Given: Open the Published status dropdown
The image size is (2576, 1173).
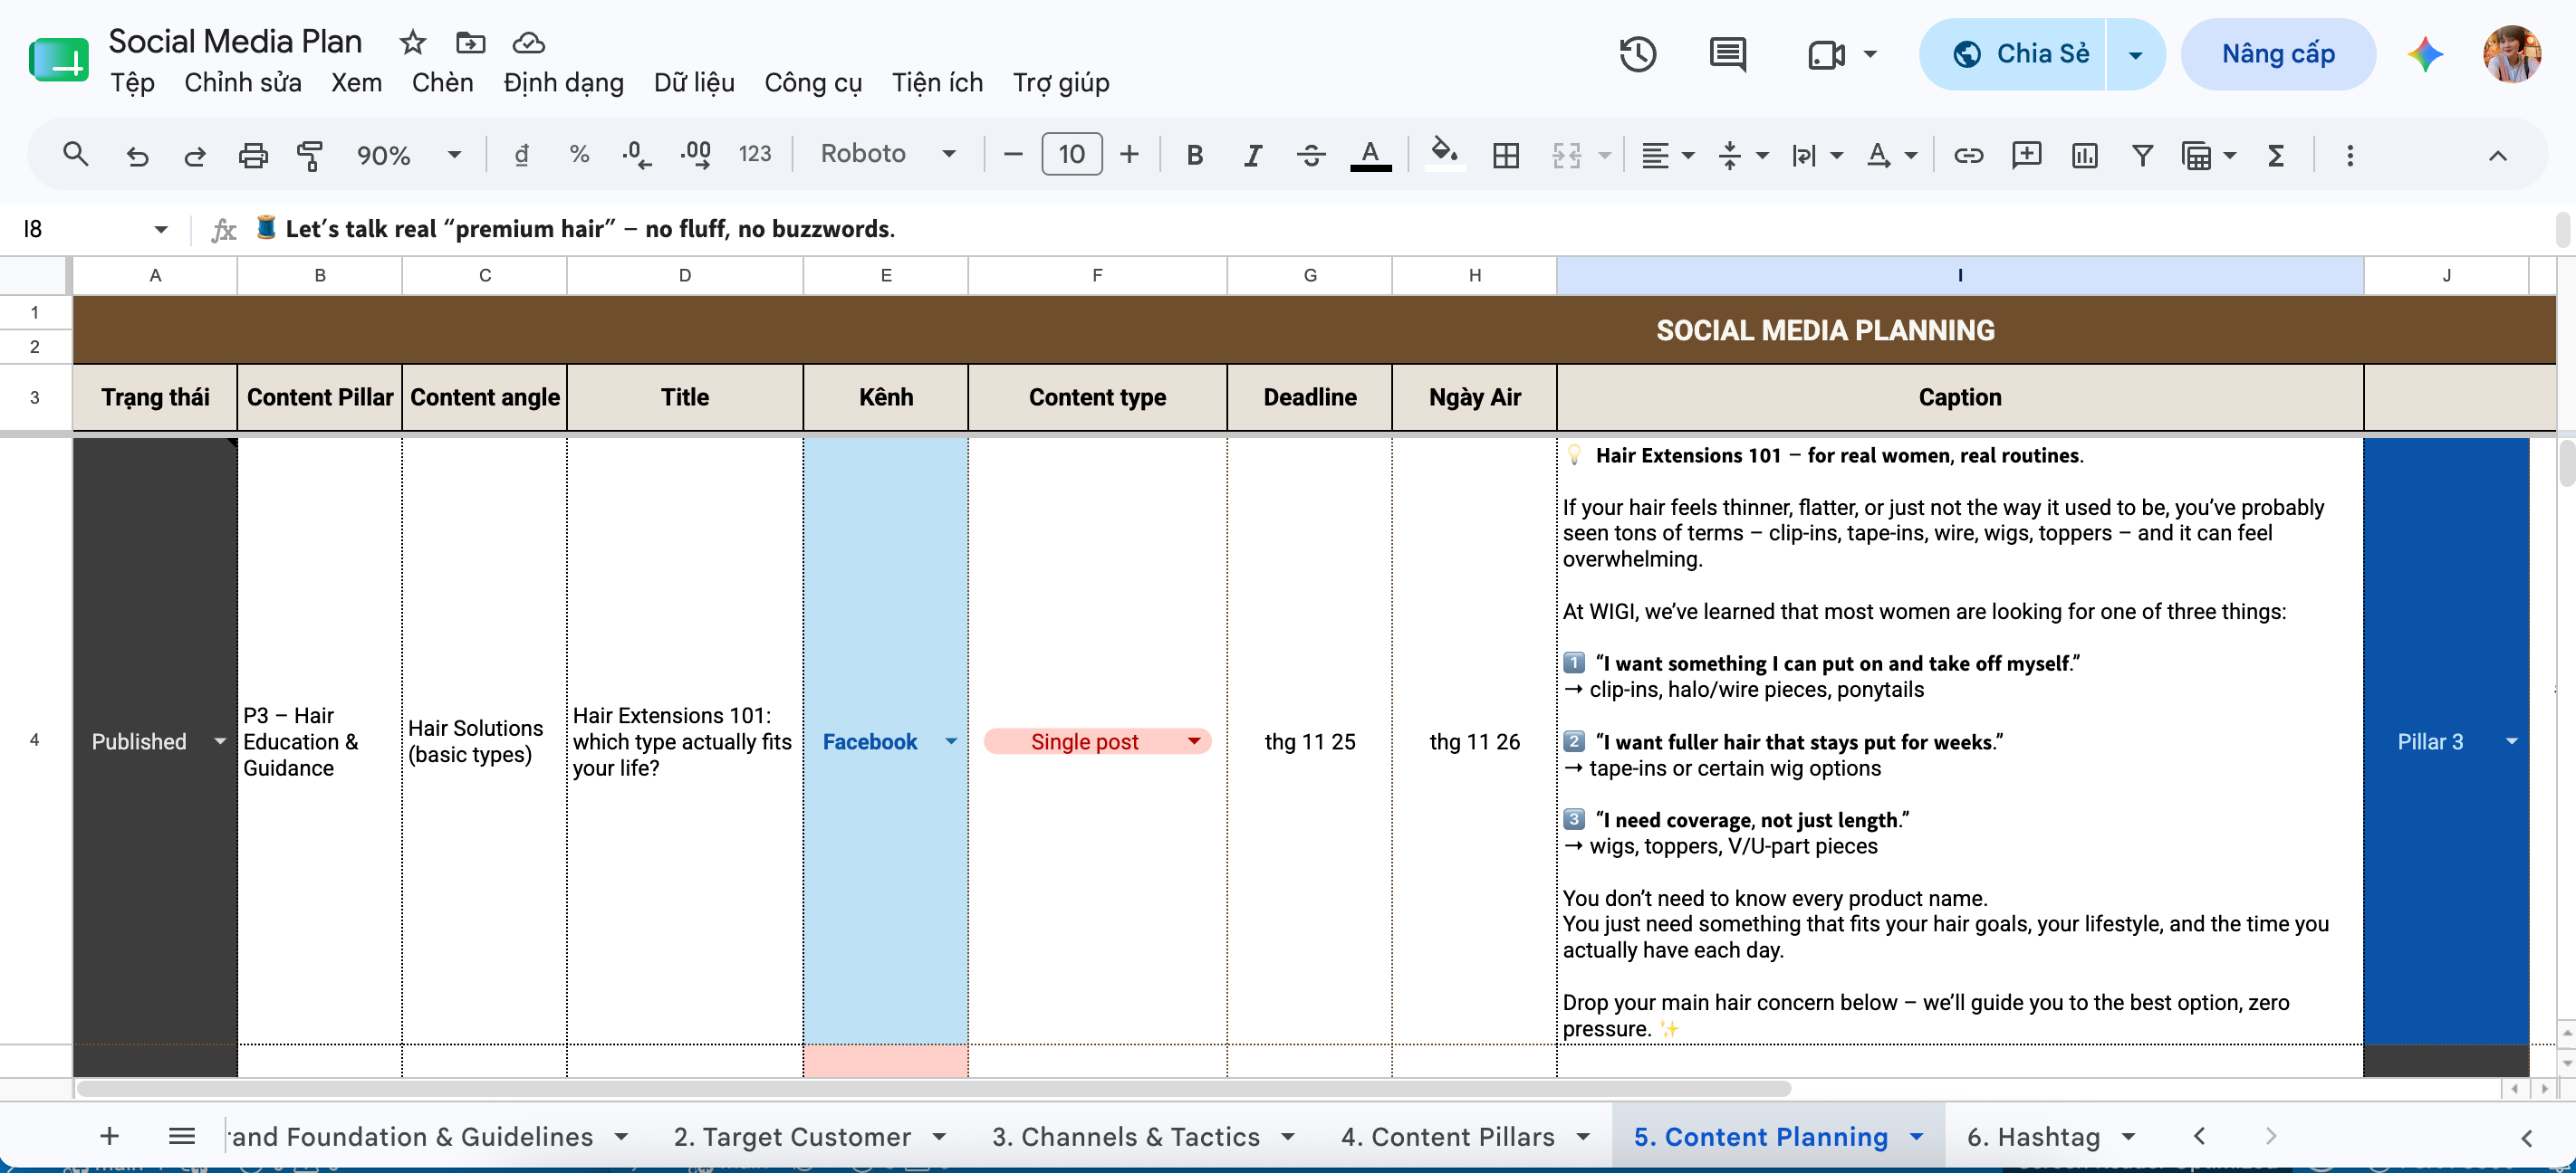Looking at the screenshot, I should 220,741.
